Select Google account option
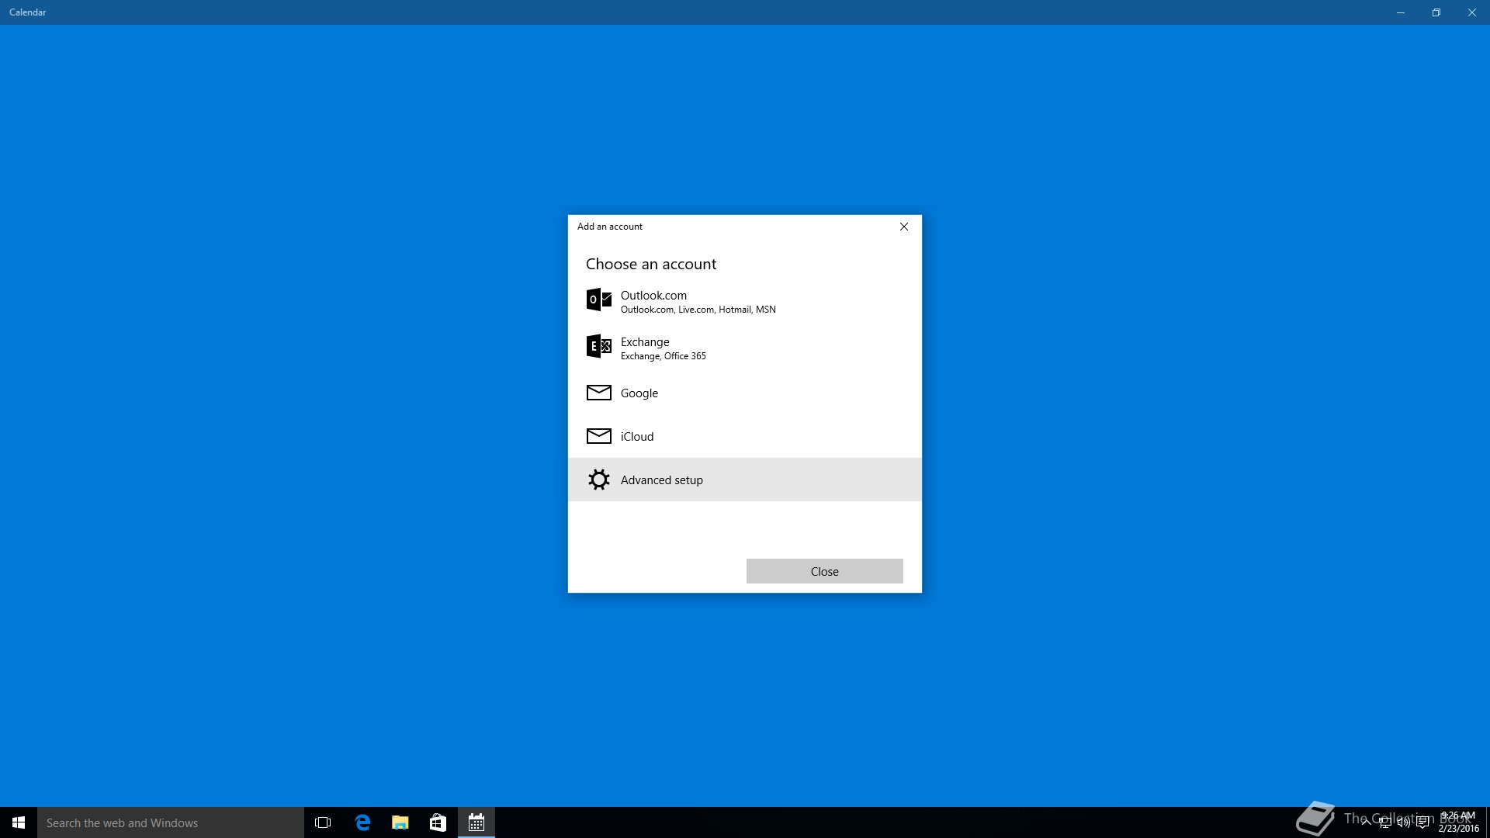This screenshot has width=1490, height=838. tap(744, 393)
